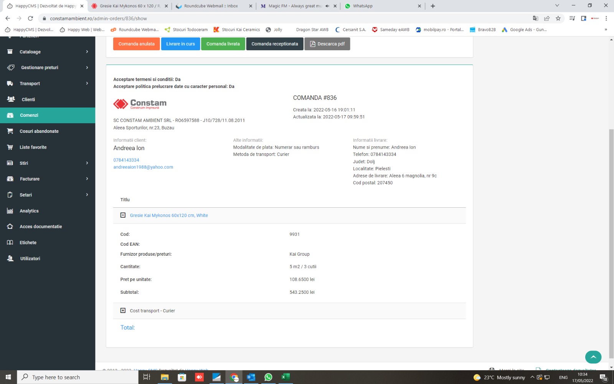This screenshot has height=384, width=614.
Task: Click the Windows taskbar search box
Action: pyautogui.click(x=78, y=377)
